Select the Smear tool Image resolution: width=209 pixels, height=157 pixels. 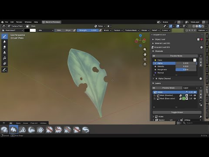coord(4,47)
